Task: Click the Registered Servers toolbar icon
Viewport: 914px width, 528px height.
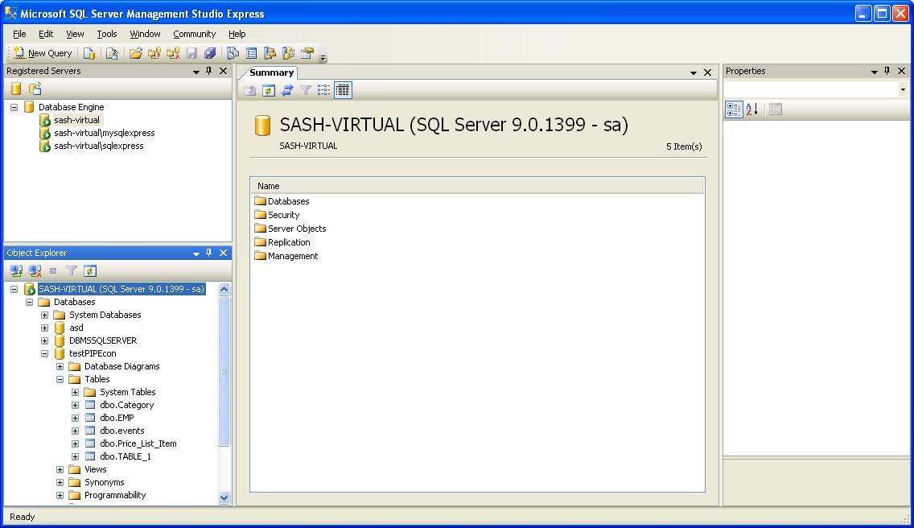Action: click(233, 54)
